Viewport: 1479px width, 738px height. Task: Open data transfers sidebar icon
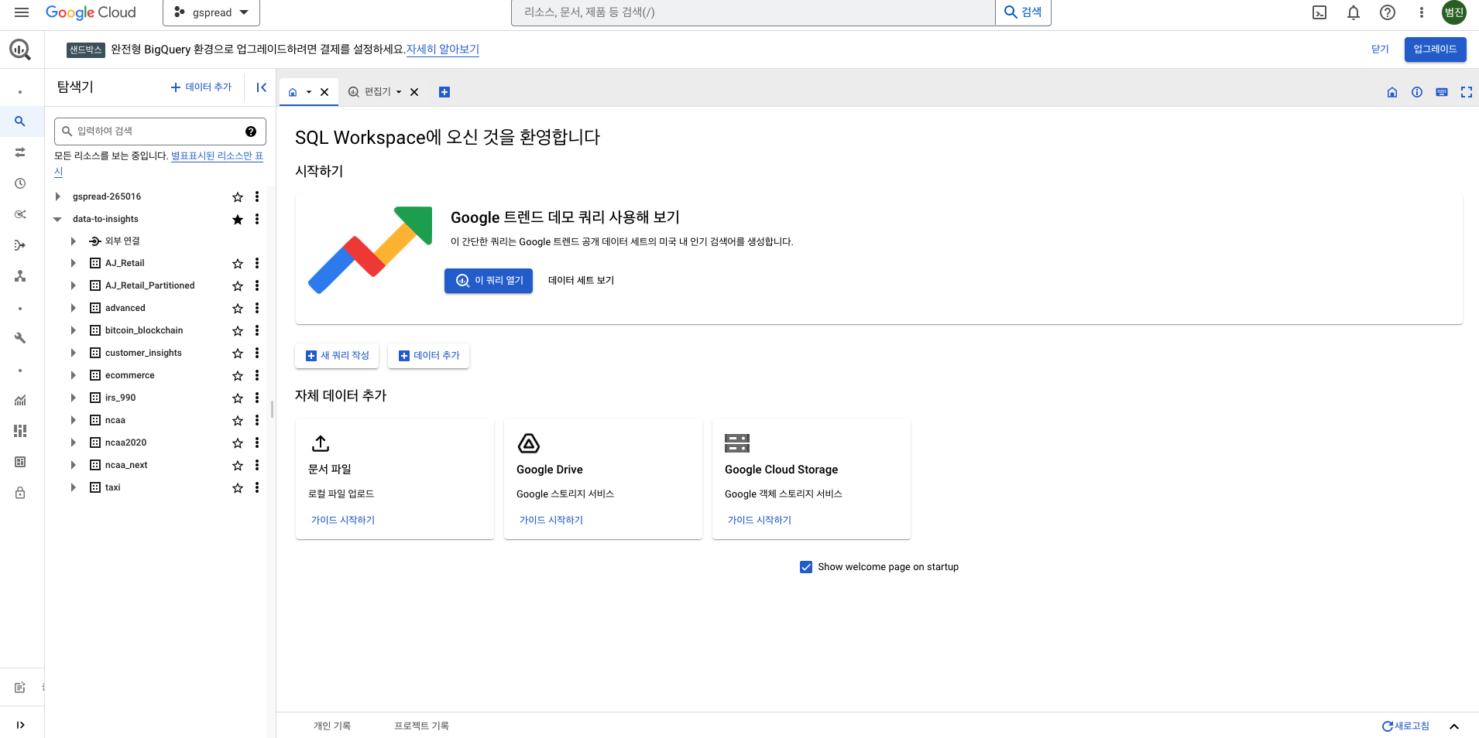20,152
